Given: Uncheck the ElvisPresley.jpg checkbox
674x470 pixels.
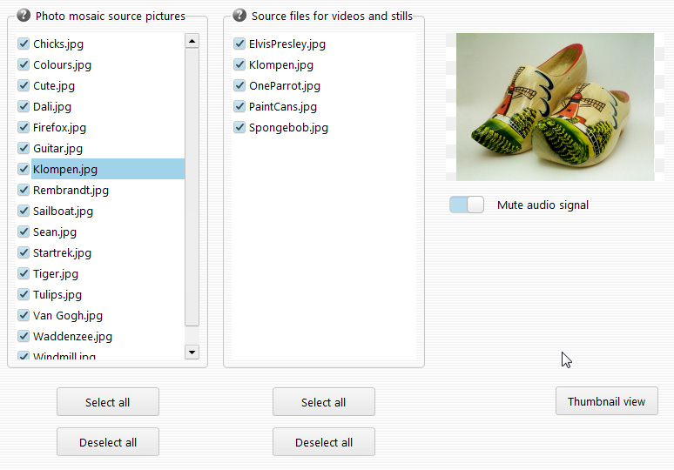Looking at the screenshot, I should pyautogui.click(x=239, y=44).
